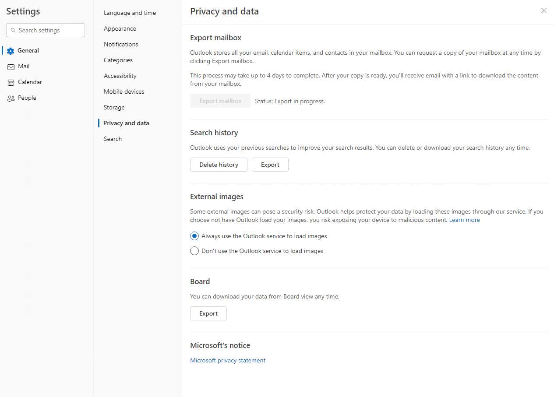The height and width of the screenshot is (397, 554).
Task: Open the Search settings category
Action: 113,138
